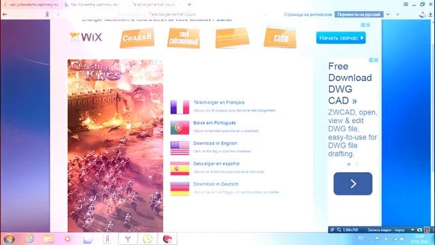The image size is (435, 245).
Task: Click the camera icon in recorder bar
Action: pyautogui.click(x=419, y=230)
